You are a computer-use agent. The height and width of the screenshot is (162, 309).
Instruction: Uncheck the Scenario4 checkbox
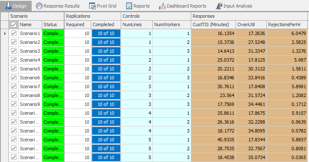(x=14, y=60)
